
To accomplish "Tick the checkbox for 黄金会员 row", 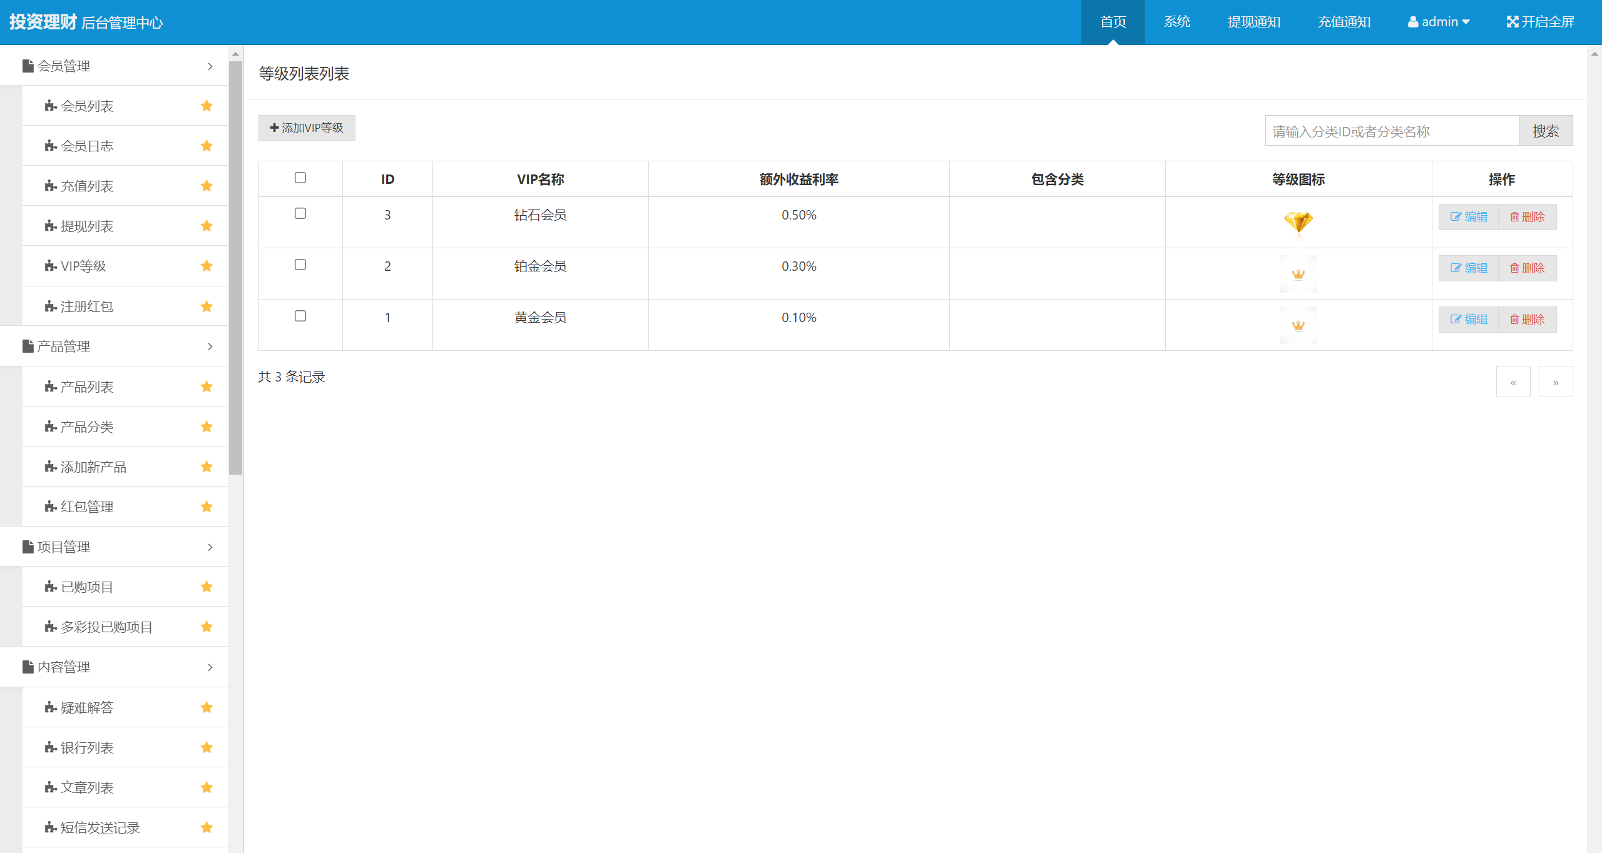I will click(x=300, y=316).
